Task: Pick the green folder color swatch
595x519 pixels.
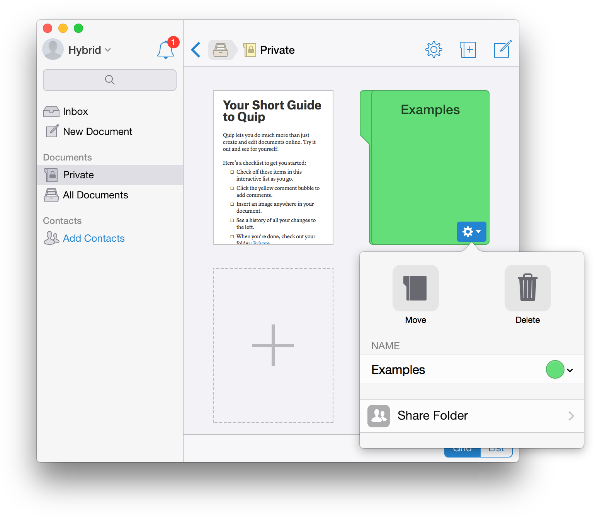Action: [555, 370]
